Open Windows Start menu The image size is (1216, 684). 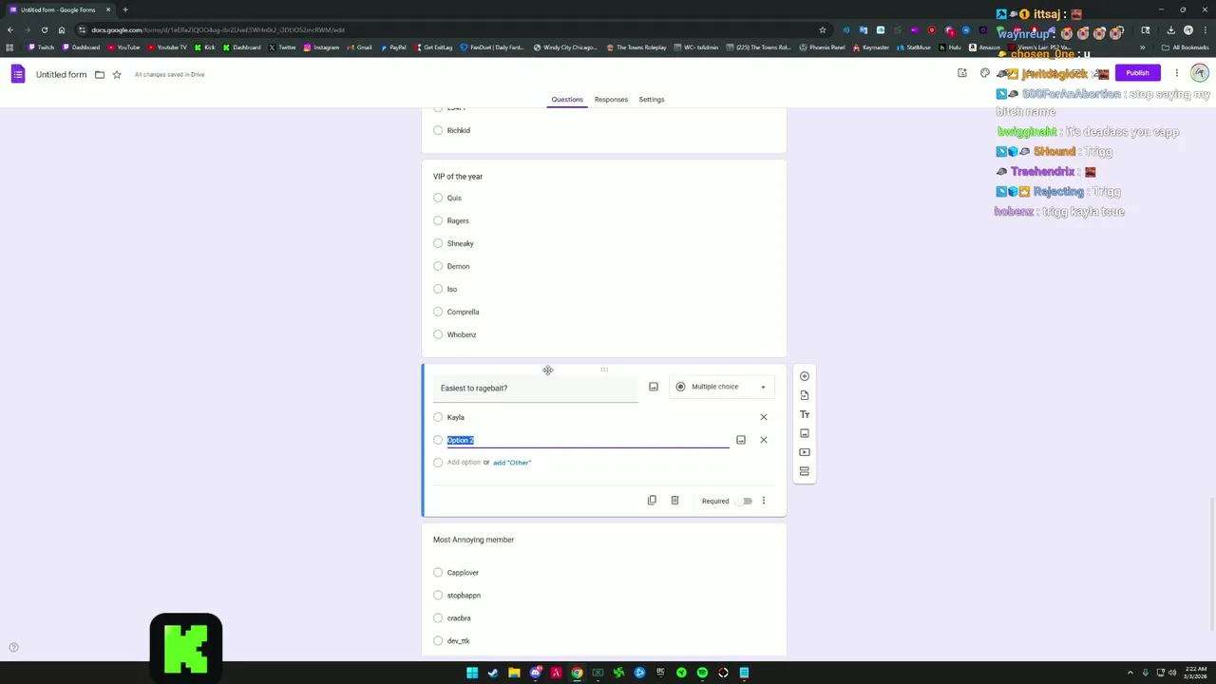point(472,673)
